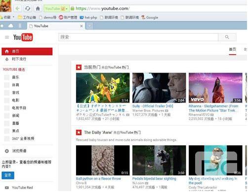Click the dog avatar browser profile picture

[x=6, y=6]
